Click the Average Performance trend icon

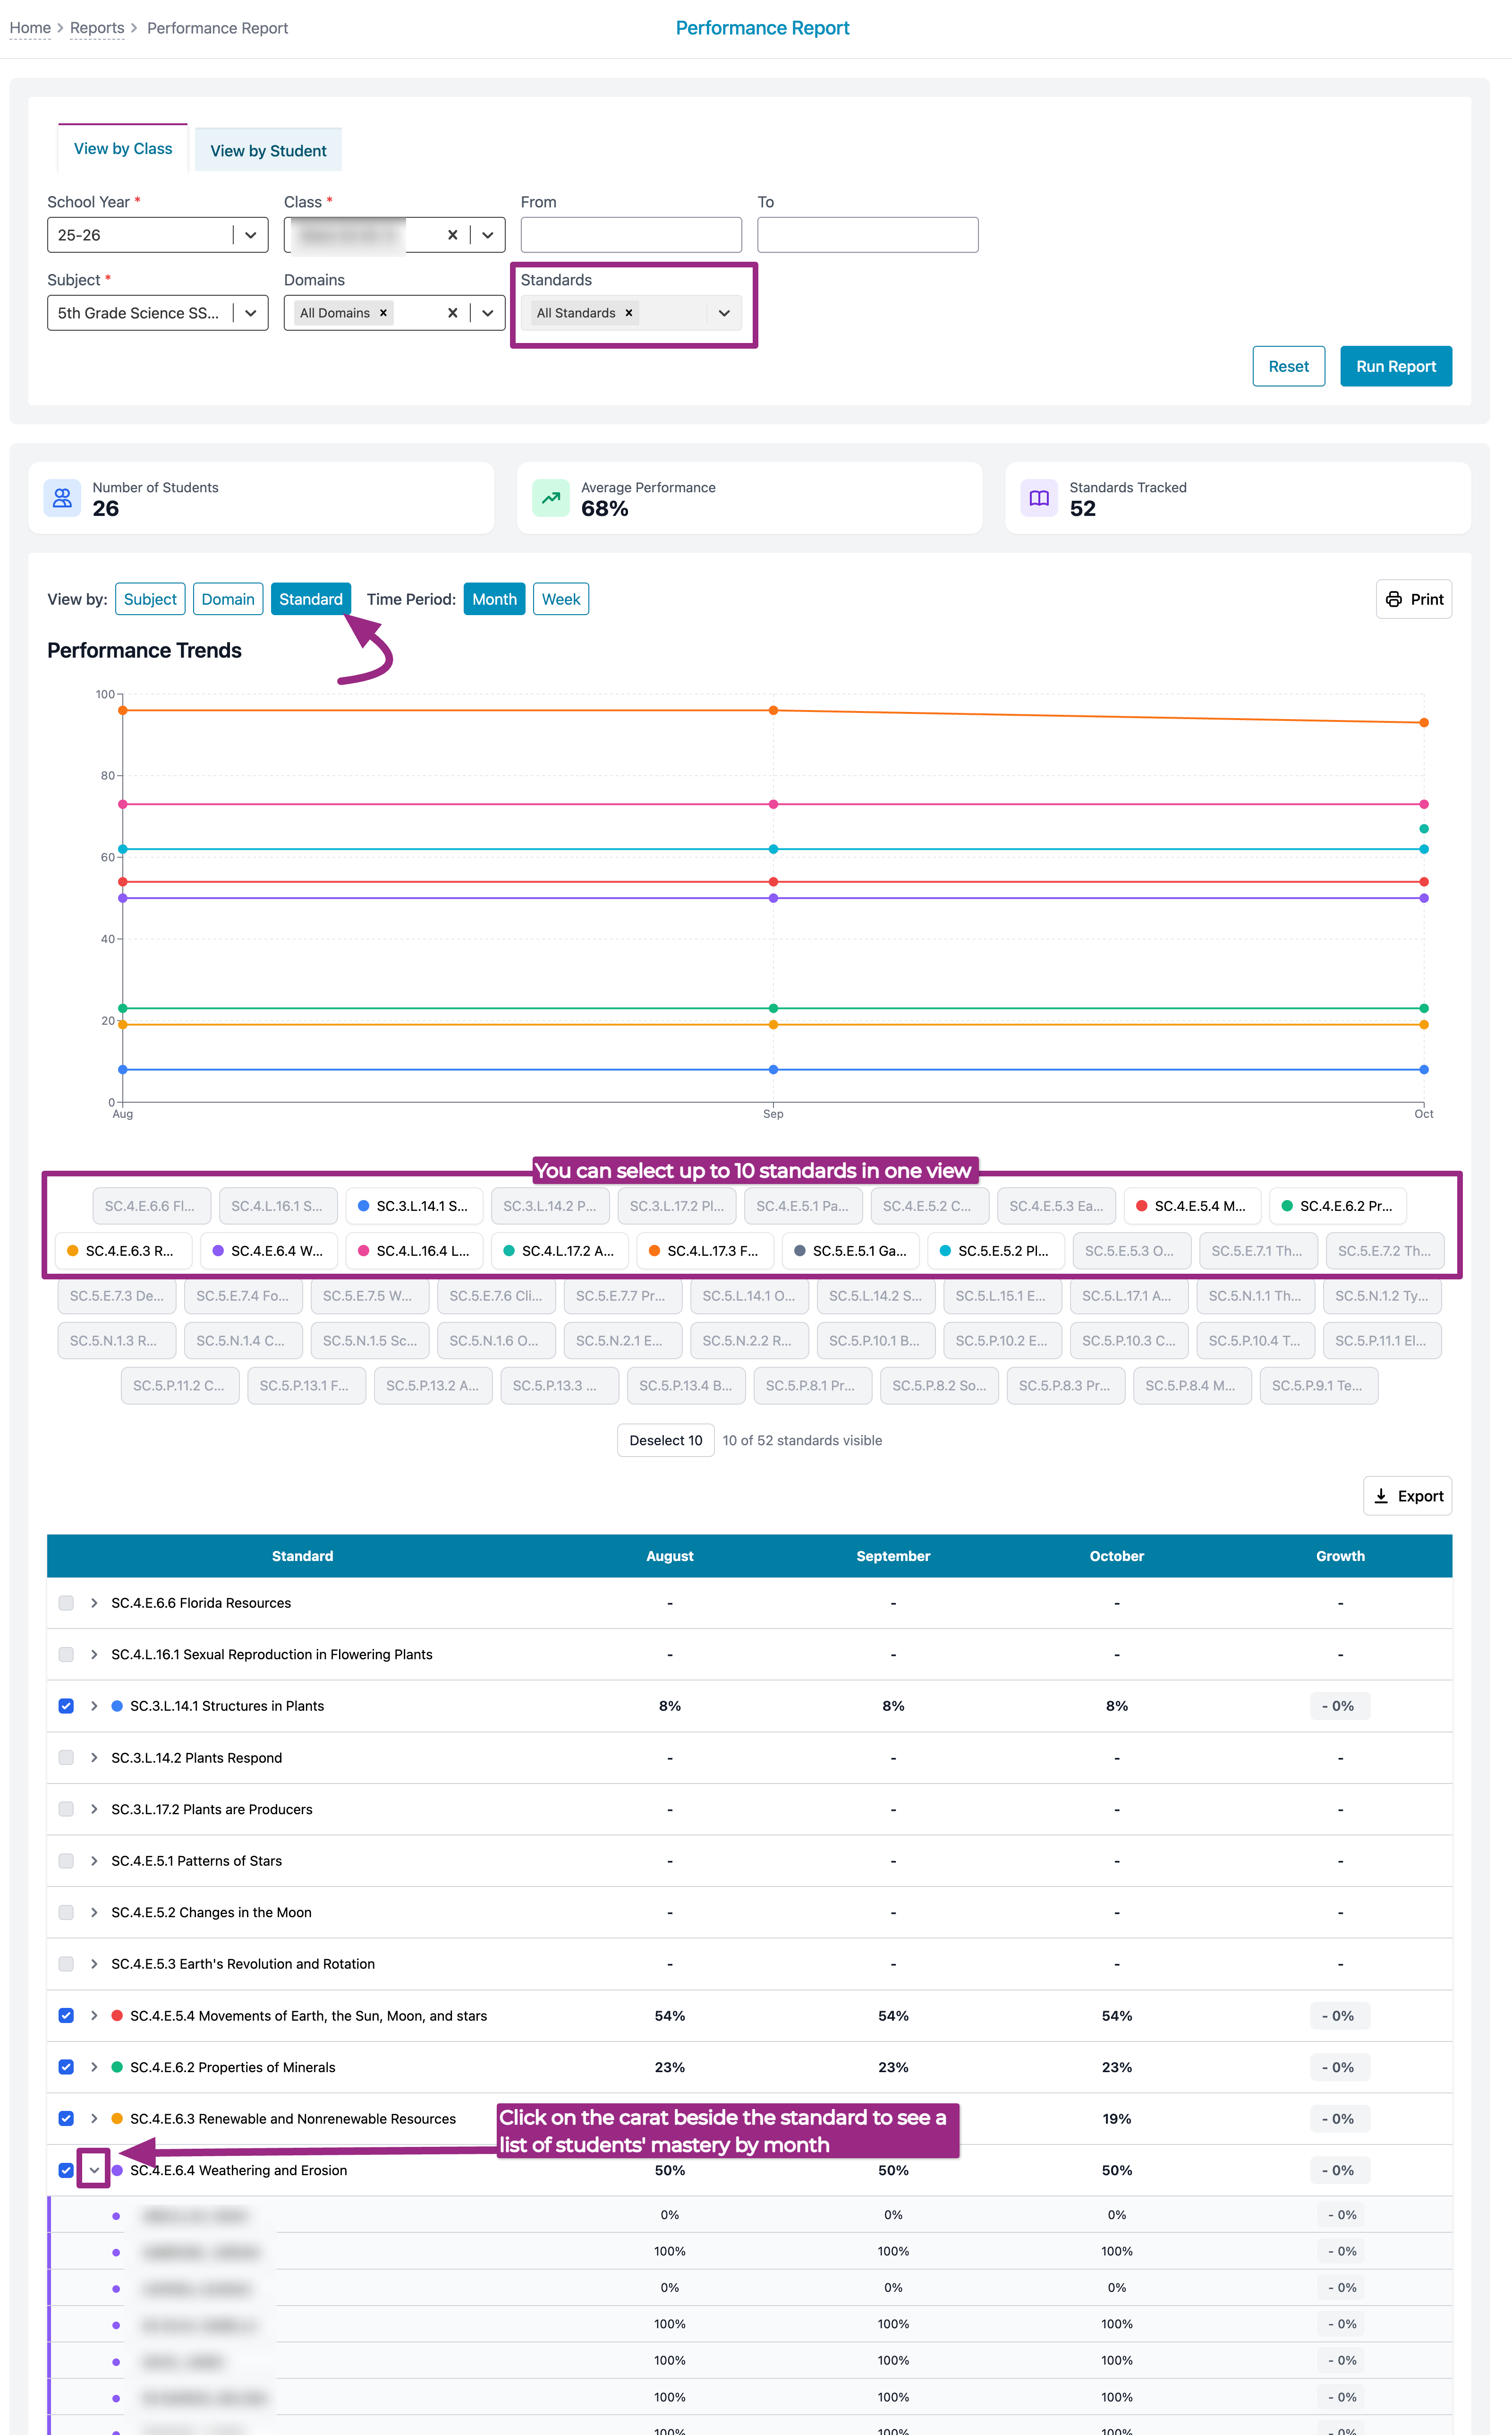[x=550, y=498]
